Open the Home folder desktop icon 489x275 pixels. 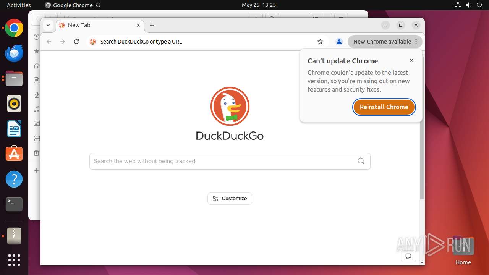tap(463, 251)
